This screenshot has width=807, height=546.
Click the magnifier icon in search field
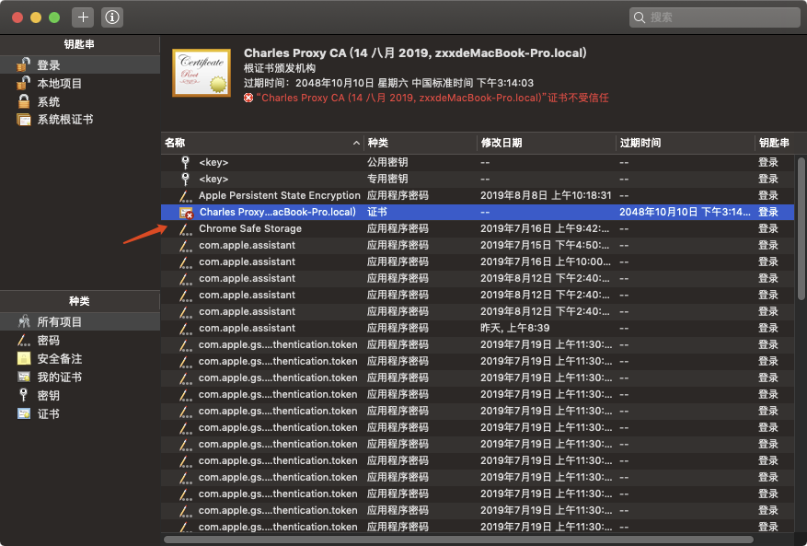click(640, 17)
